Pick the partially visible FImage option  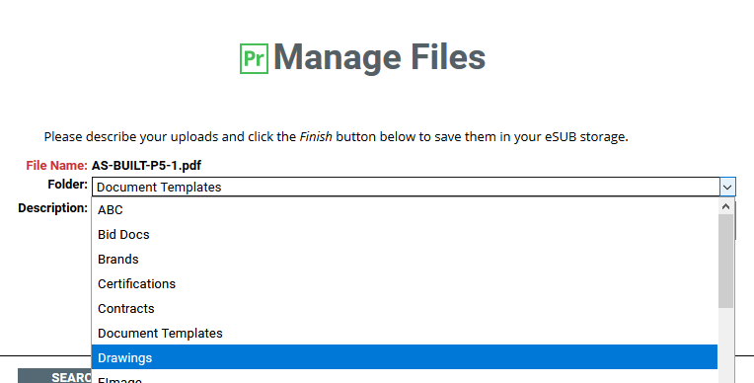tap(405, 377)
